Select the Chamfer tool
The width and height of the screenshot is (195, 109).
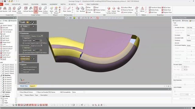89,10
